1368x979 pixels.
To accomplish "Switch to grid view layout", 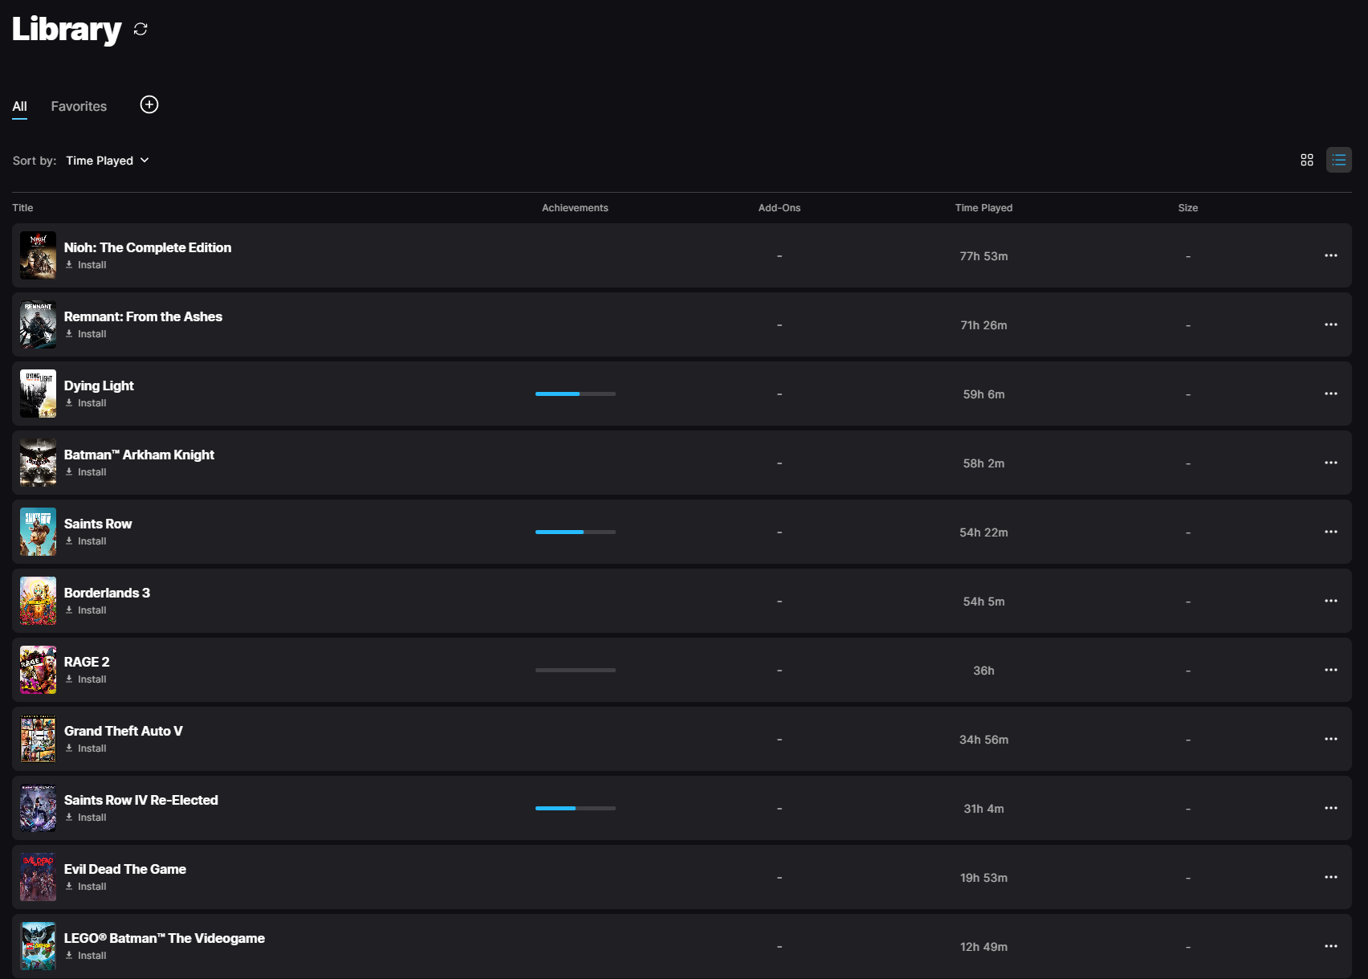I will click(x=1307, y=160).
